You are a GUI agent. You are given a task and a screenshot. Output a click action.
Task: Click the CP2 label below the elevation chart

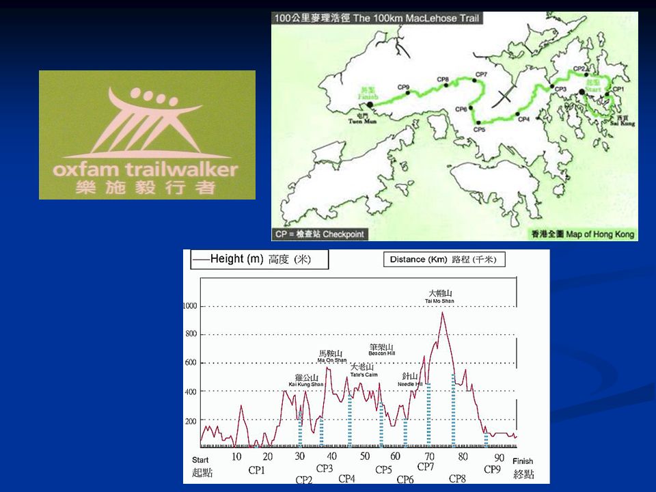coord(303,480)
